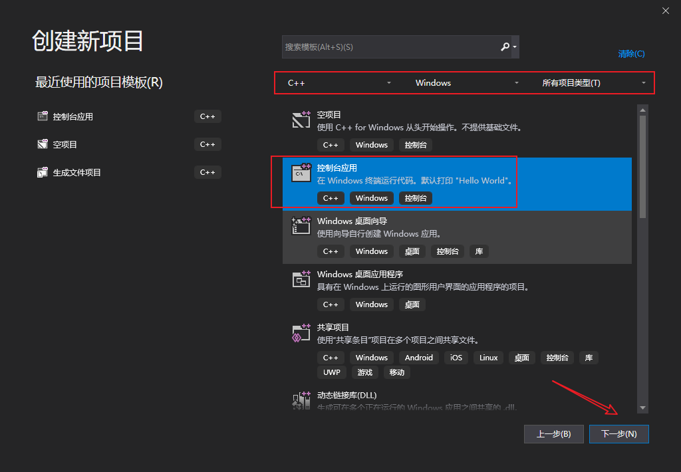Click the 控制台应用 console app template icon

[301, 173]
